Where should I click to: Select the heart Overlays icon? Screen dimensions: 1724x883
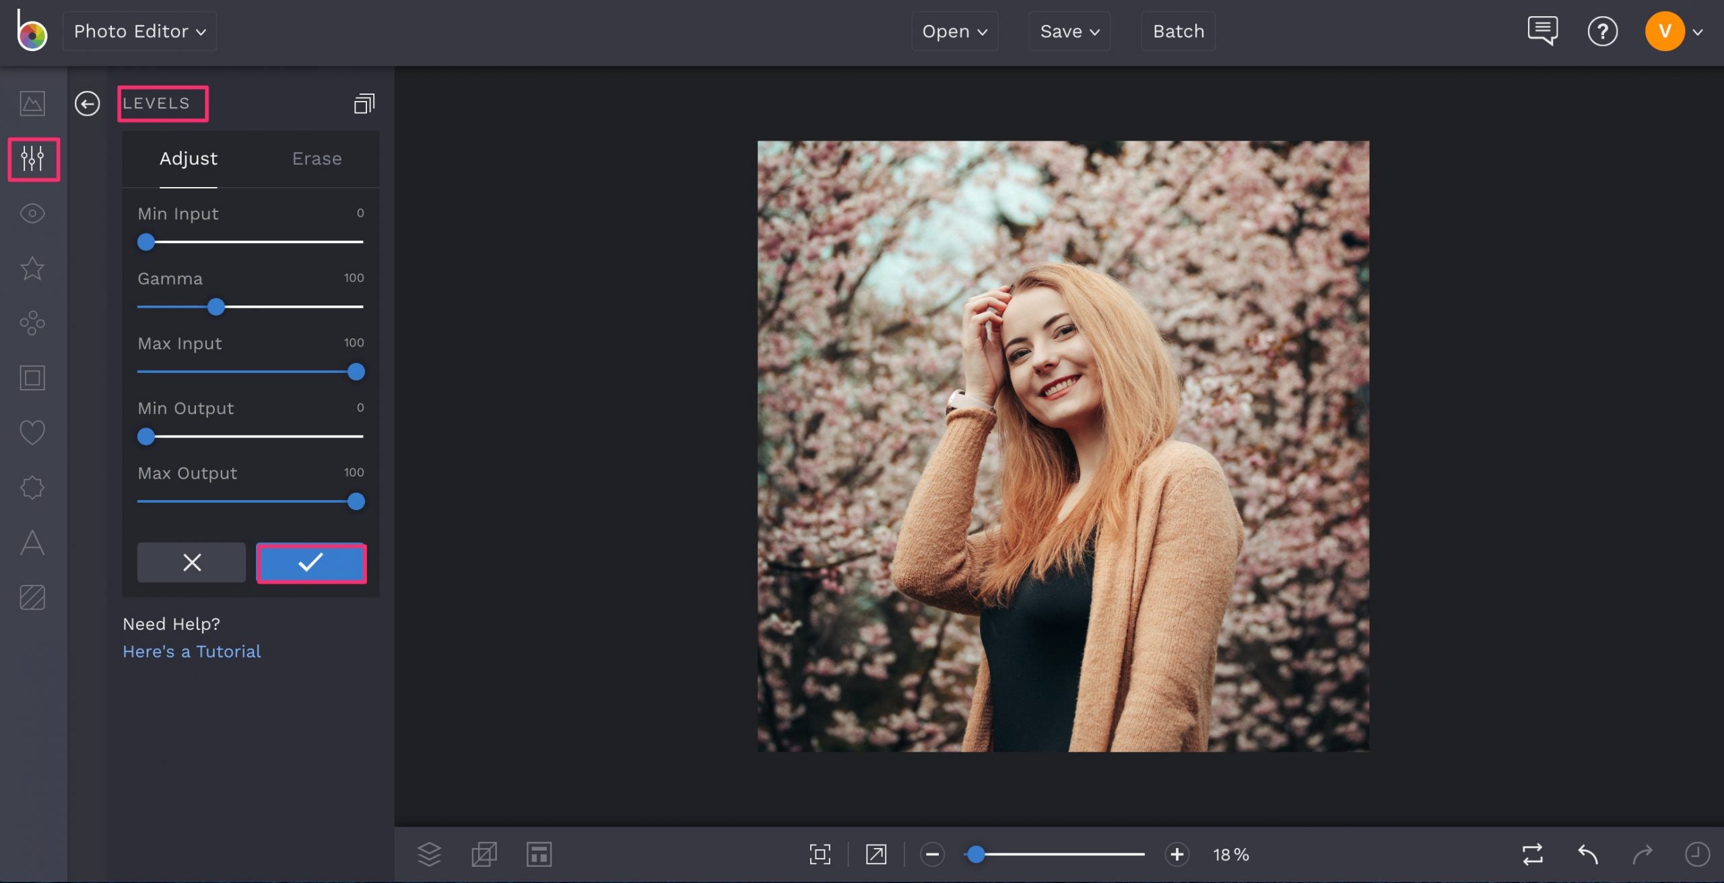32,431
